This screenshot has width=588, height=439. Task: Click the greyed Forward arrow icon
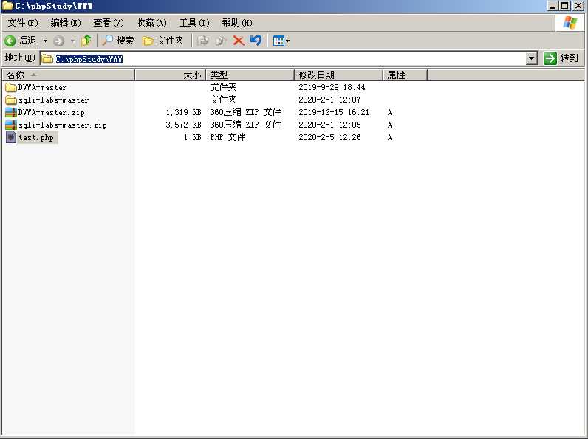[x=58, y=41]
